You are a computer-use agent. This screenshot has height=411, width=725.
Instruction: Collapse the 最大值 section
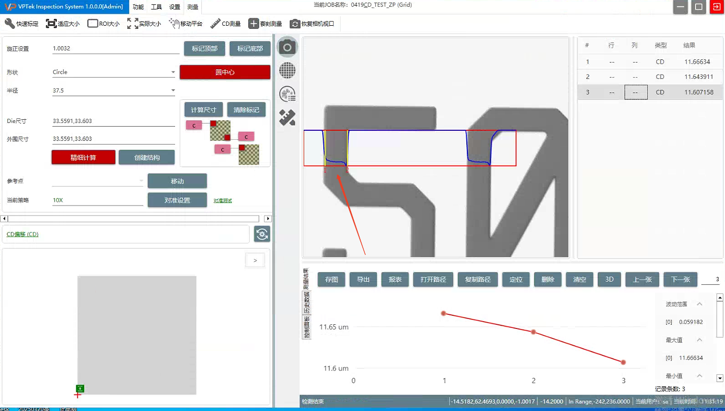[699, 340]
